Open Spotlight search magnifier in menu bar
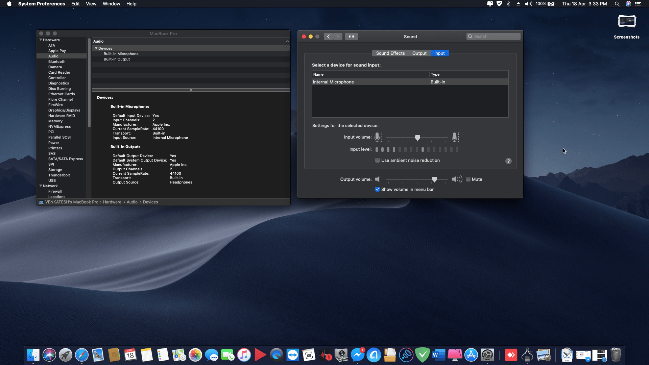The width and height of the screenshot is (649, 365). pyautogui.click(x=617, y=4)
